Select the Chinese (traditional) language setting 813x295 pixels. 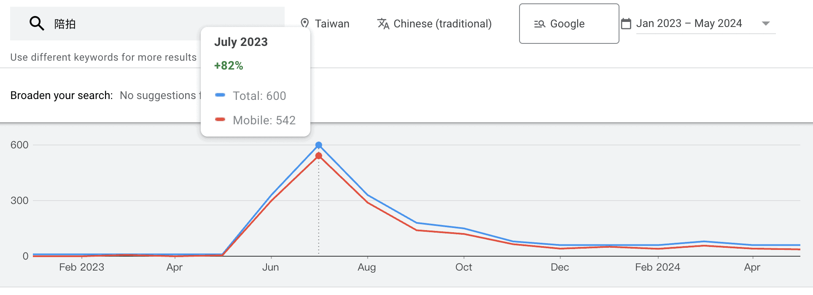point(442,24)
